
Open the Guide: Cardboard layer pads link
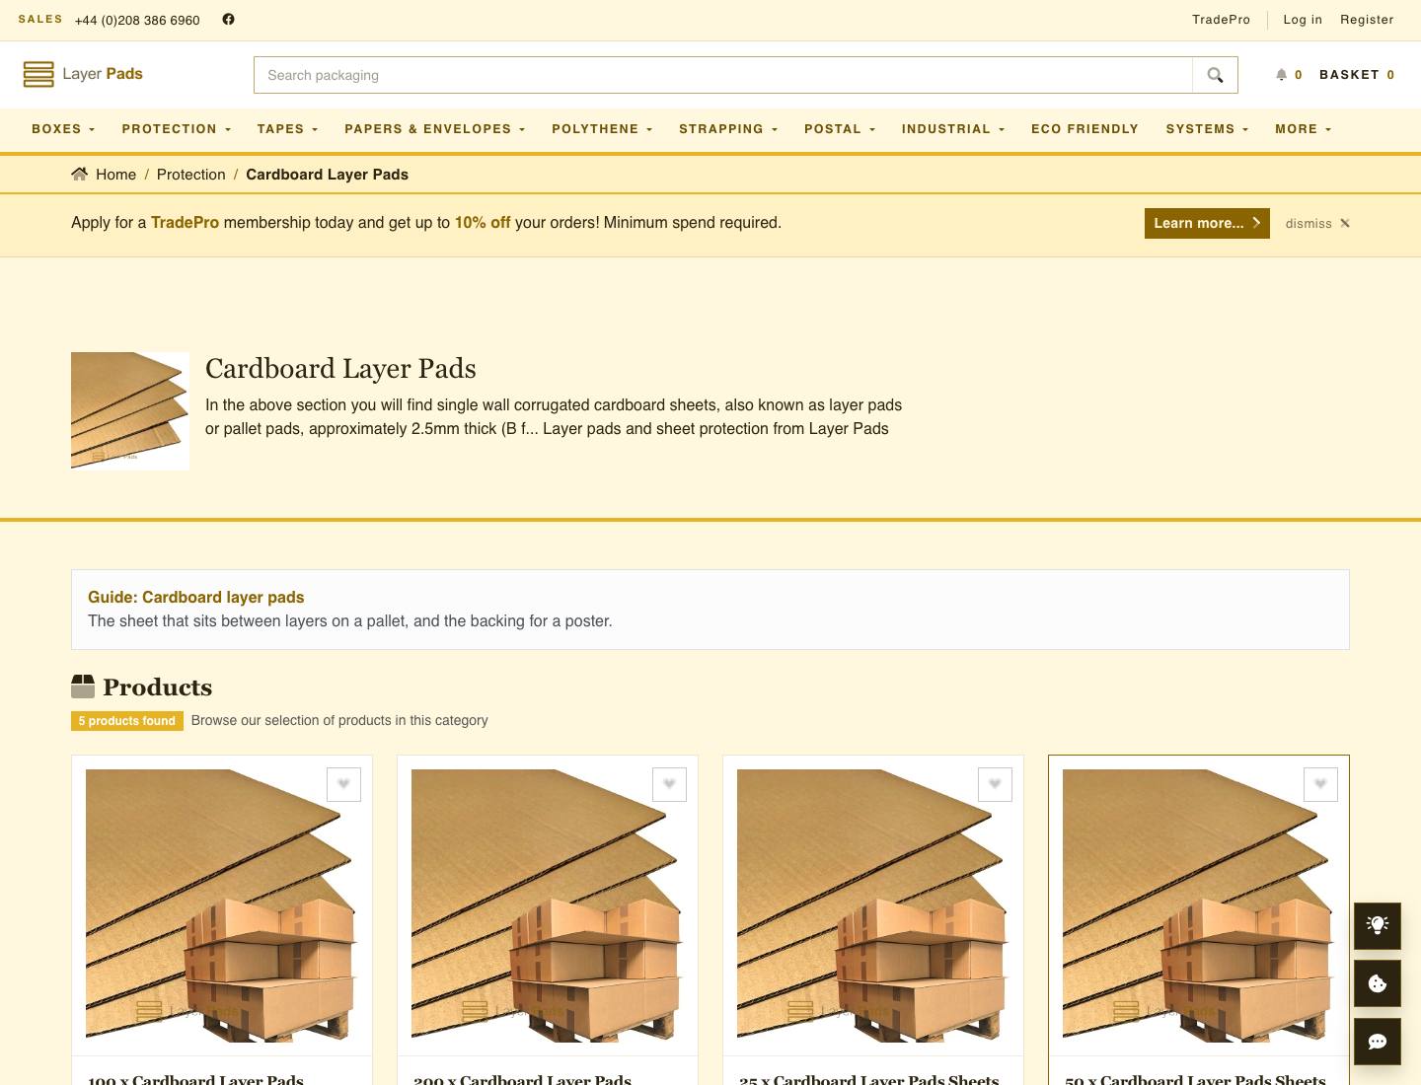pyautogui.click(x=195, y=597)
